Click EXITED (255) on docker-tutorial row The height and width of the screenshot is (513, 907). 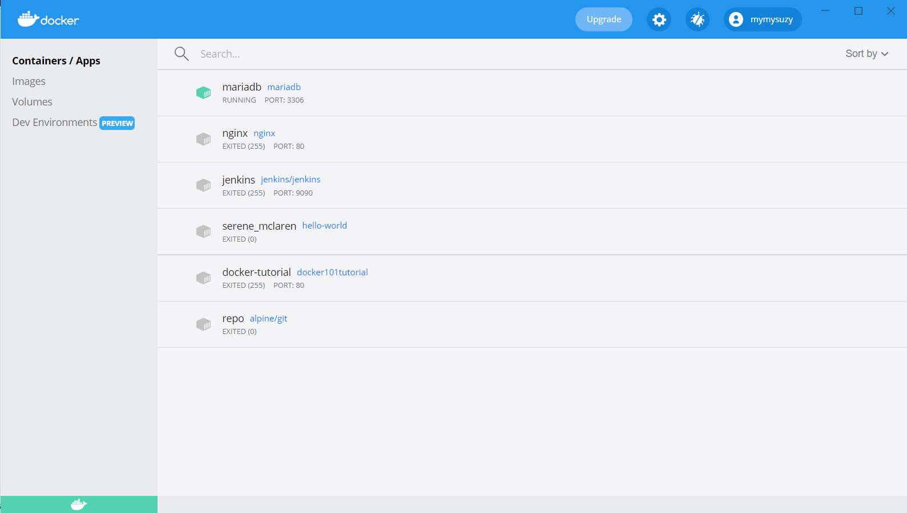click(244, 285)
